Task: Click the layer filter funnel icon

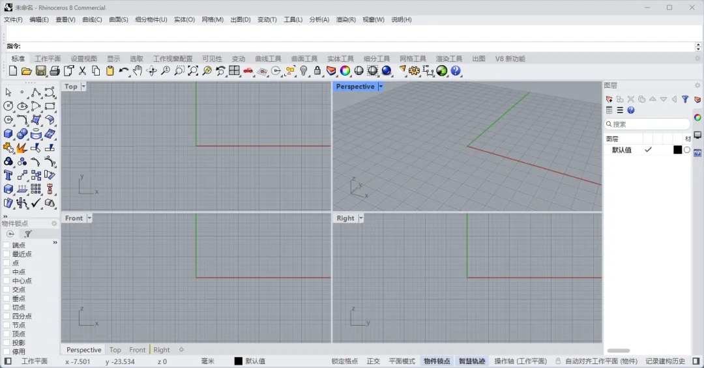Action: point(685,99)
